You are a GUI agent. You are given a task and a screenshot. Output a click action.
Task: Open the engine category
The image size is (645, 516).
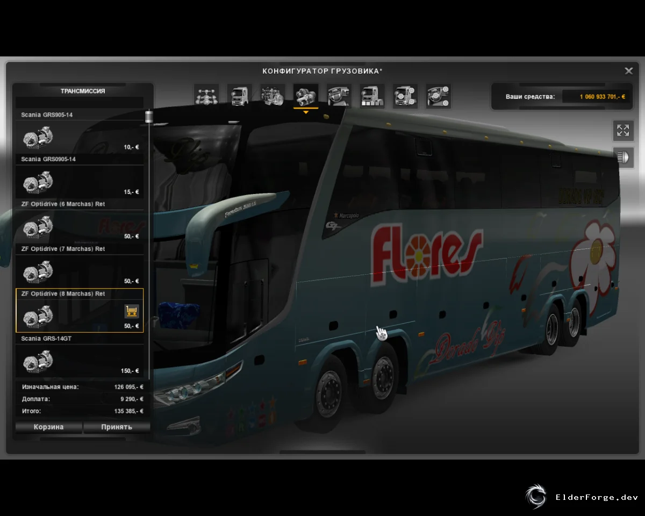273,96
